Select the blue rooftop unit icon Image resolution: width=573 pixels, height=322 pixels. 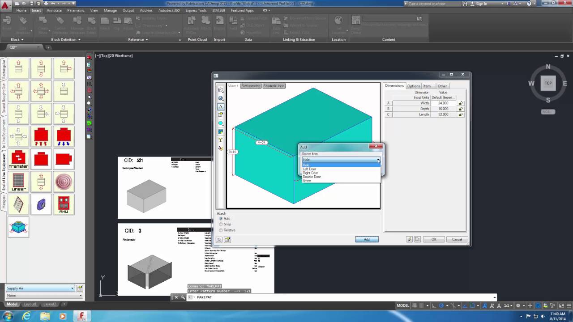pyautogui.click(x=18, y=227)
